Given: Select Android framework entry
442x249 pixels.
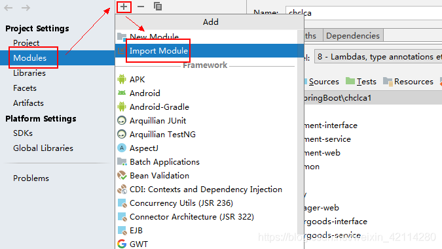Looking at the screenshot, I should [x=207, y=93].
